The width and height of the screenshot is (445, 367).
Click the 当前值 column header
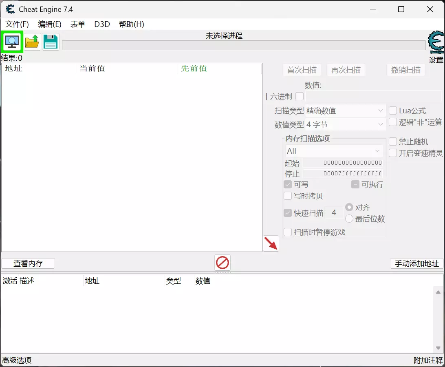[x=127, y=69]
